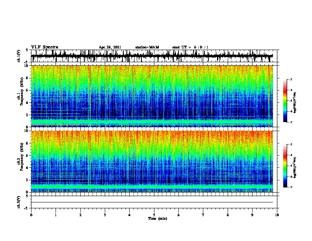Click time axis tick label "8"
This screenshot has width=312, height=241.
228,215
